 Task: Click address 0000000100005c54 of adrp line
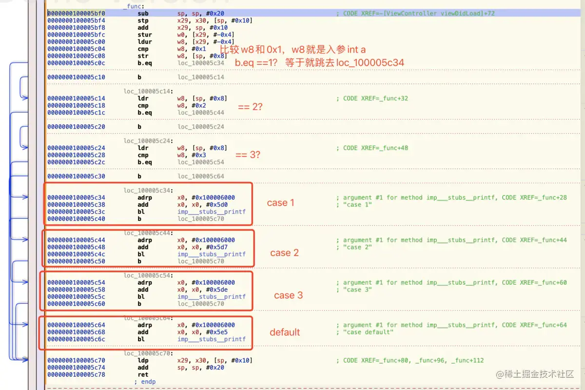76,283
